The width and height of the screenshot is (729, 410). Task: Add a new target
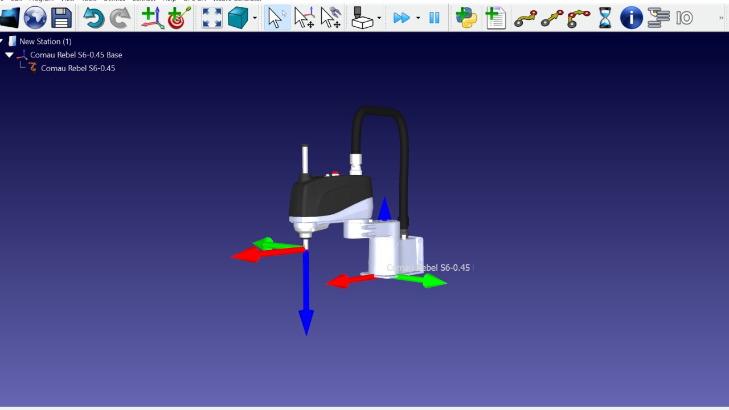179,18
